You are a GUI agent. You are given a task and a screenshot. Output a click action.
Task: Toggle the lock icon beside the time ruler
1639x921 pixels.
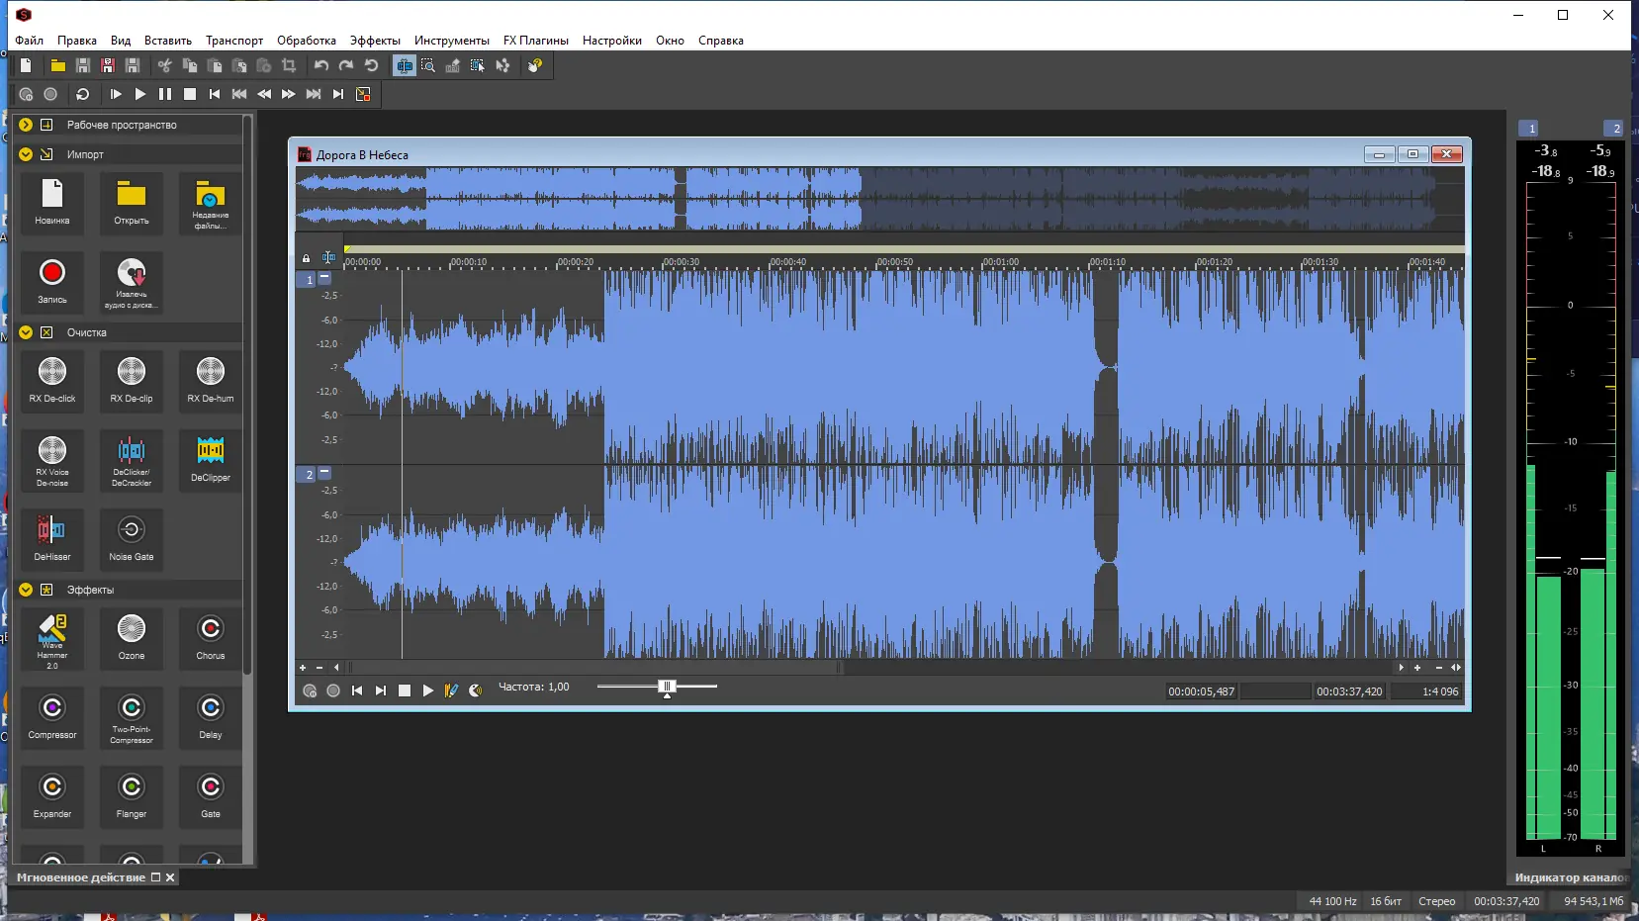(306, 258)
